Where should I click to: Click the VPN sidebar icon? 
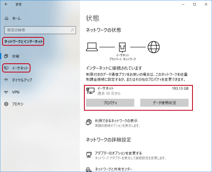(x=6, y=92)
